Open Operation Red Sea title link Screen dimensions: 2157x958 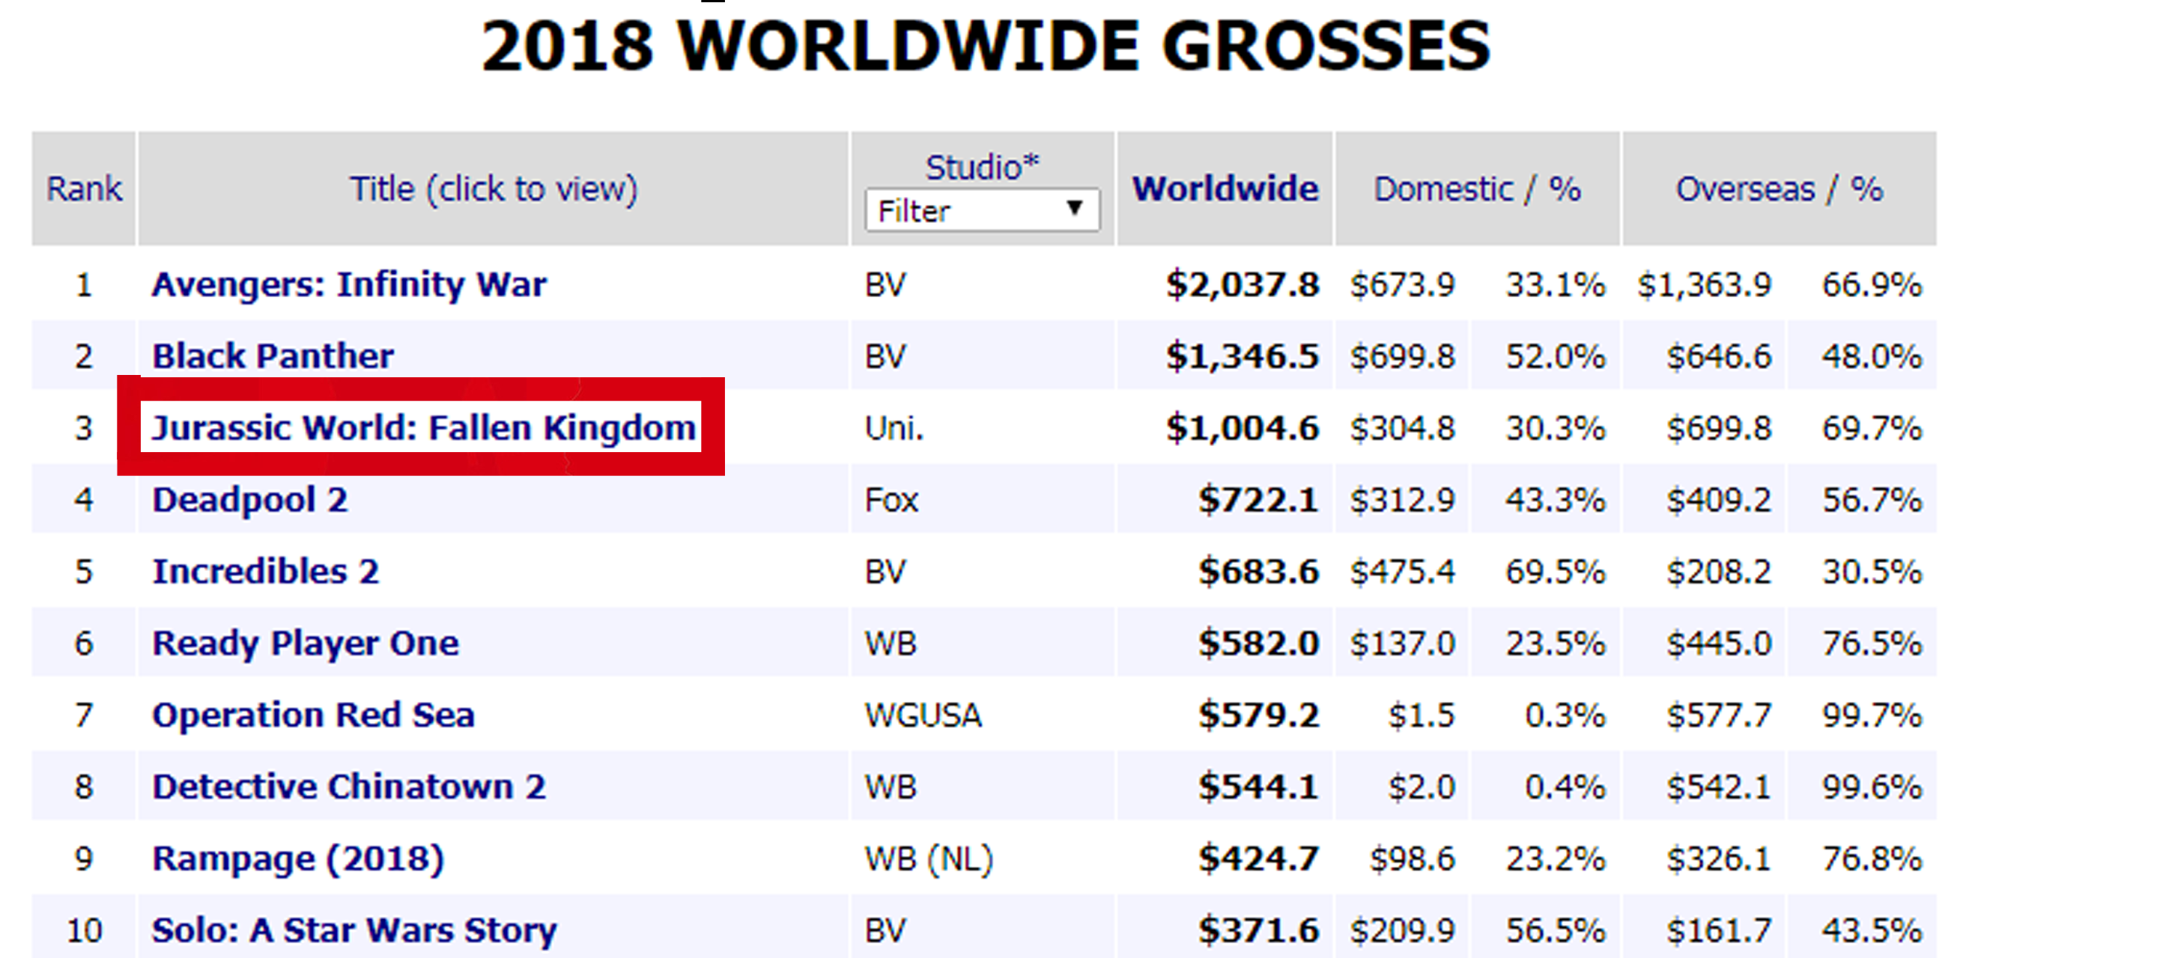(x=313, y=716)
